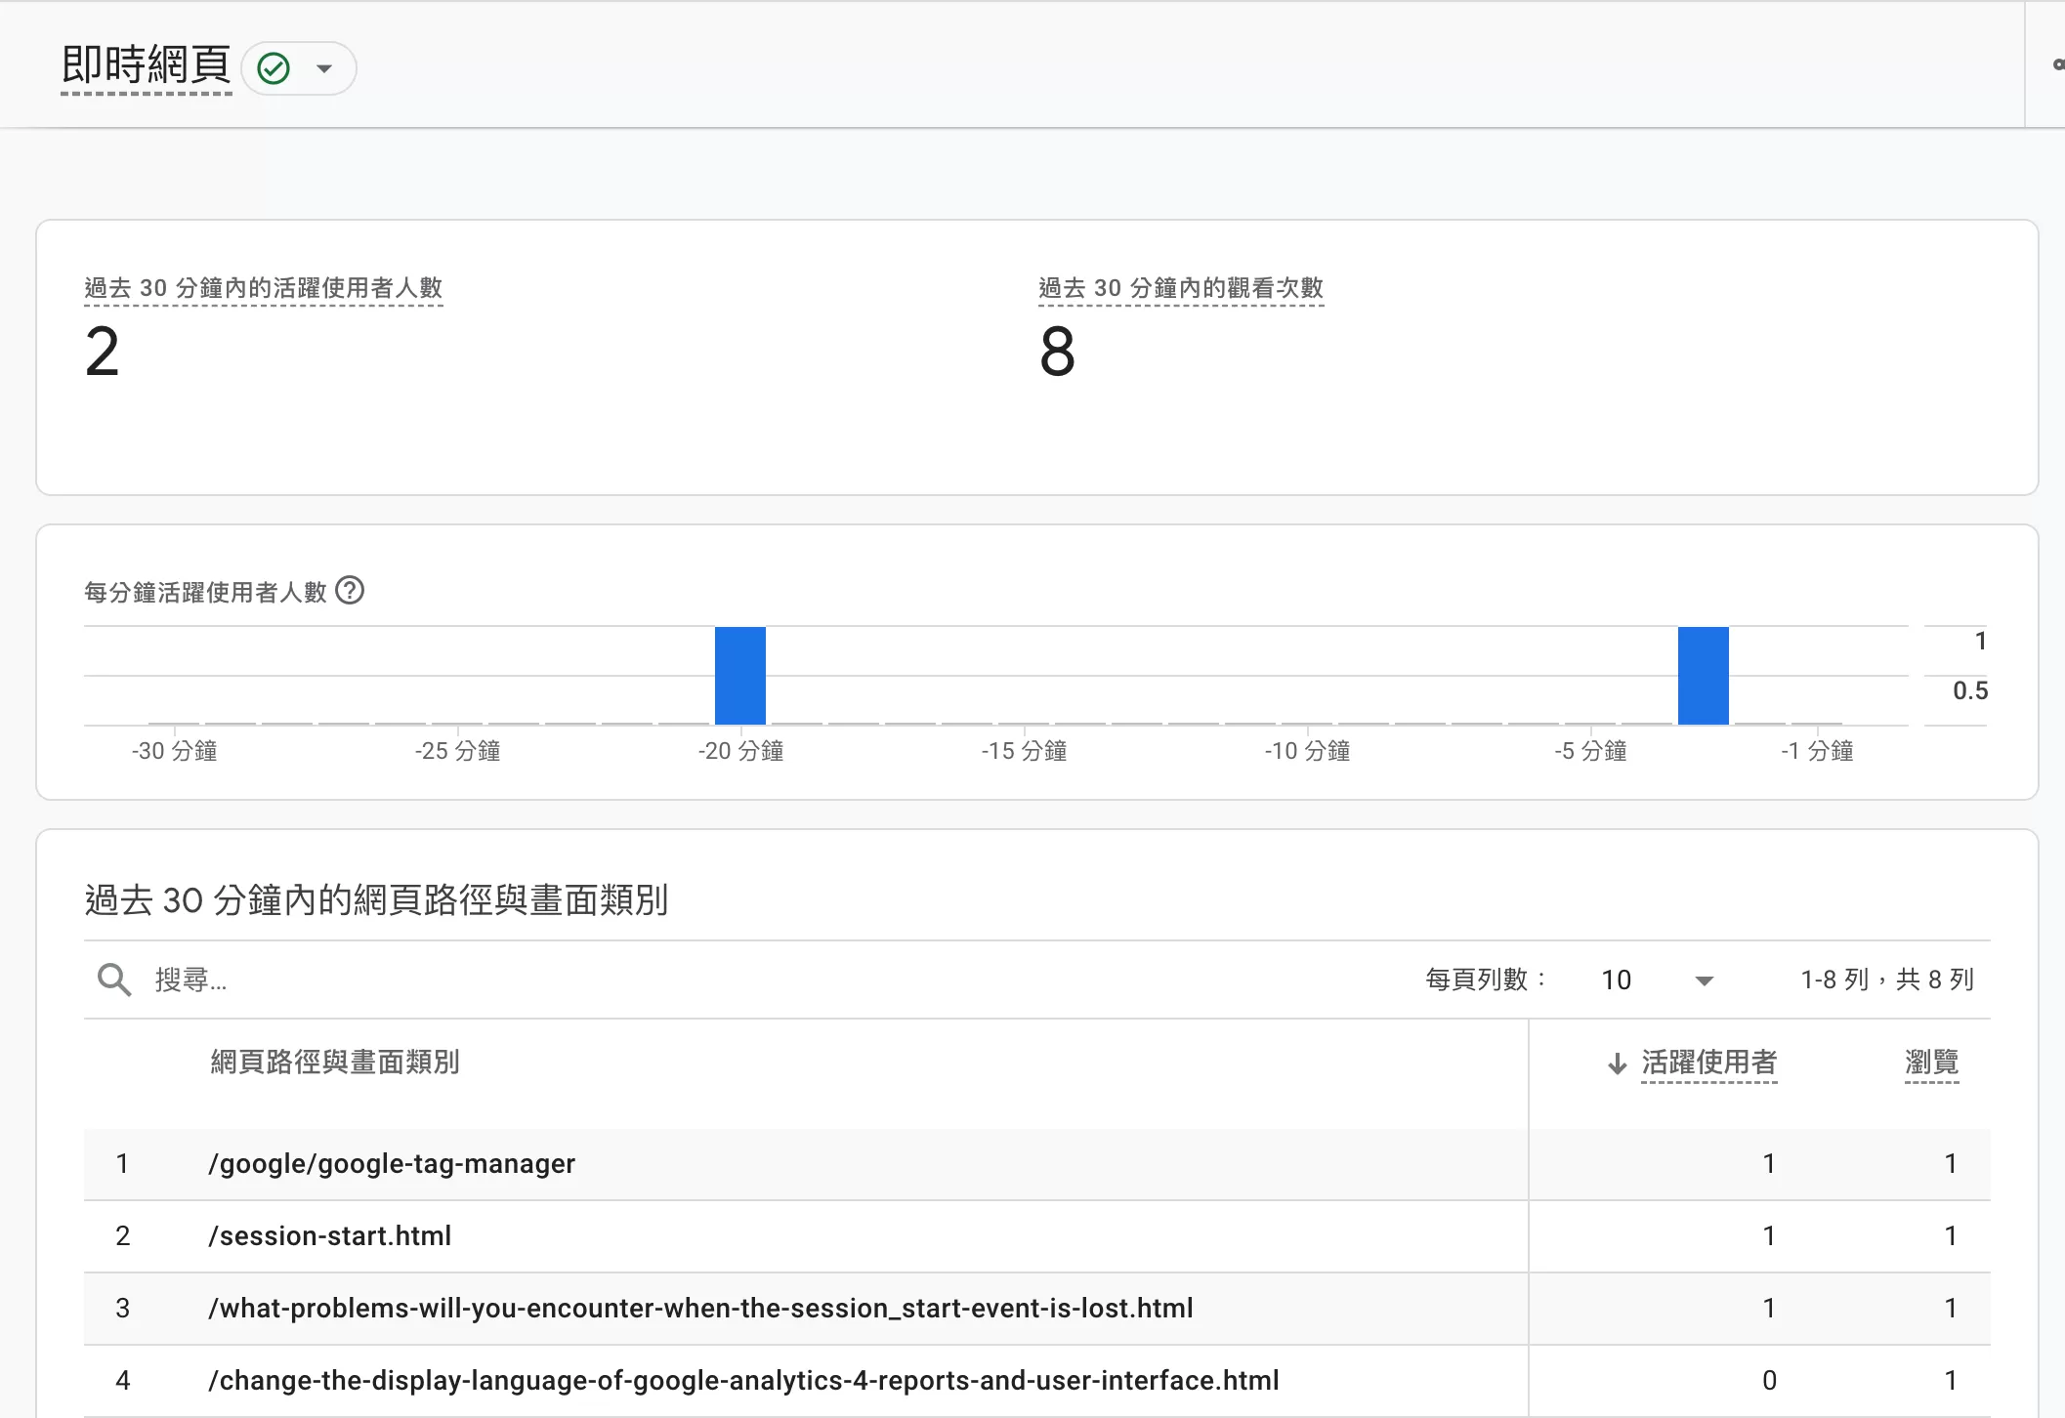This screenshot has height=1418, width=2065.
Task: Click the 過去 30 分鐘內的網頁路徑與畫面類別 heading
Action: coord(376,899)
